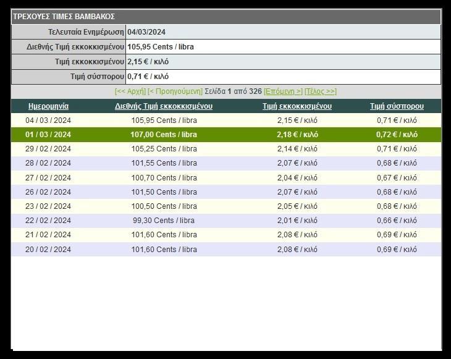Select the 0,66 € / κιλό price cell

click(397, 221)
